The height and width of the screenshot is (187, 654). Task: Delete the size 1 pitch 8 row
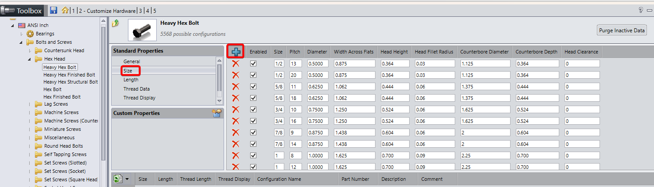pyautogui.click(x=236, y=155)
